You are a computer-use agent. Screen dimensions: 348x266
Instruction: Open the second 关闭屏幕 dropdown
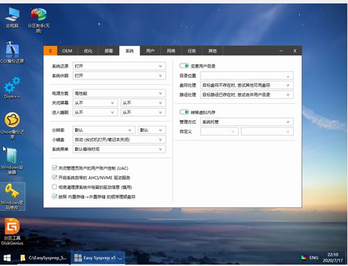click(x=143, y=103)
